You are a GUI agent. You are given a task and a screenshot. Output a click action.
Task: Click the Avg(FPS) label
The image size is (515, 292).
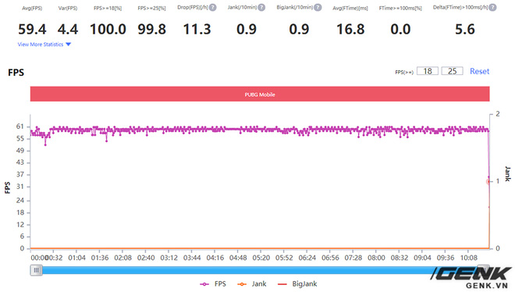pyautogui.click(x=32, y=9)
